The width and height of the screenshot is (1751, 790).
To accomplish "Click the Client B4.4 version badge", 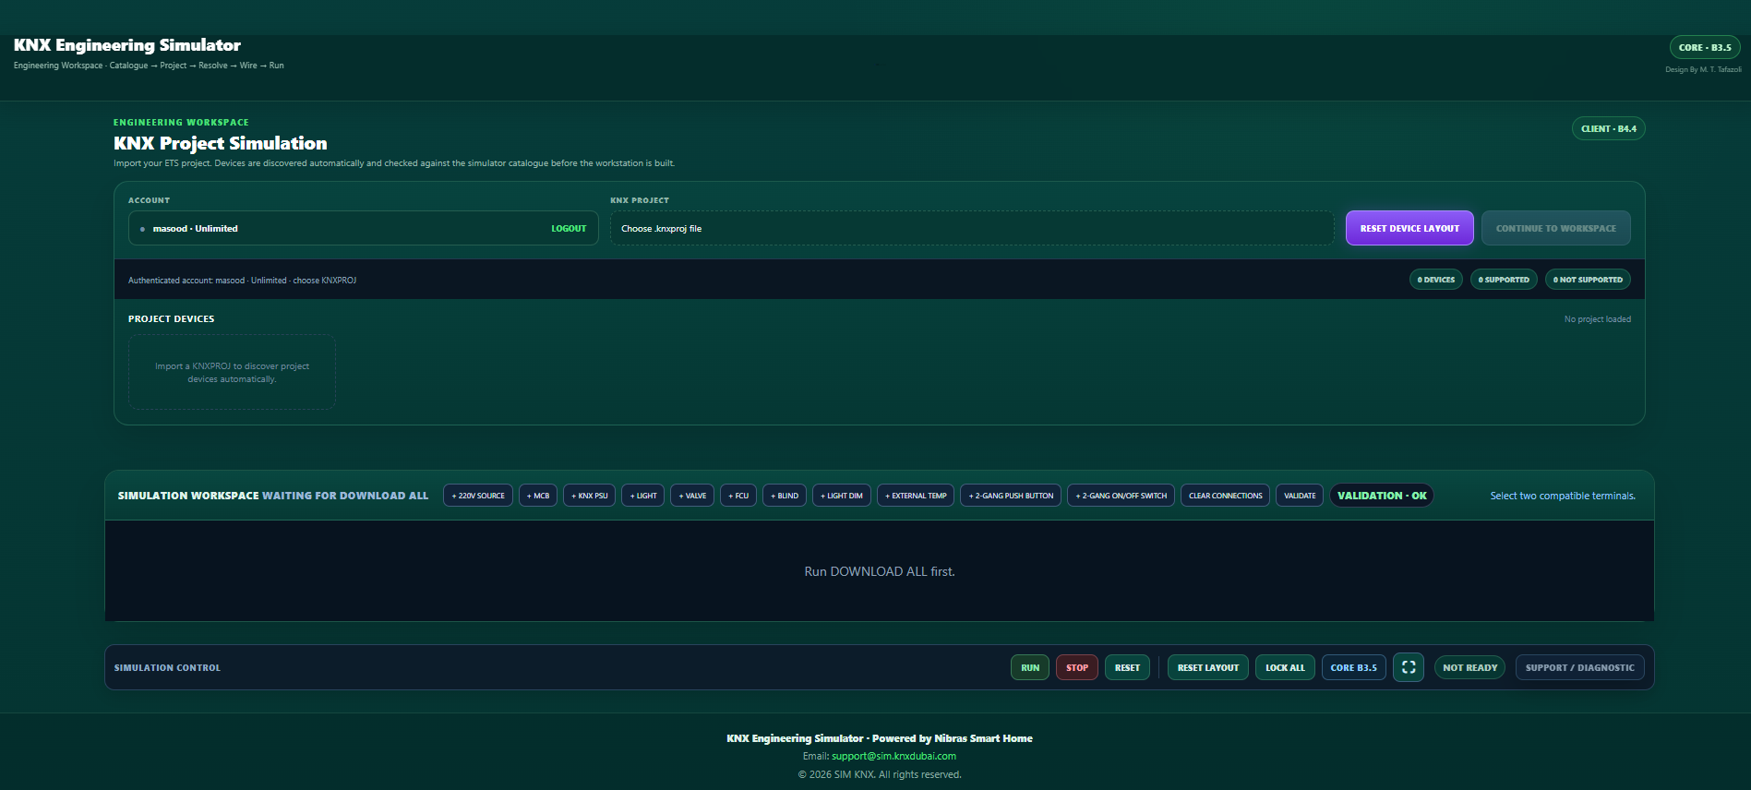I will point(1608,128).
